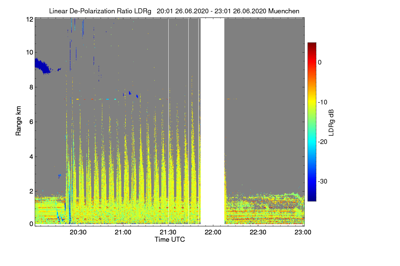The image size is (400, 266).
Task: Click the 6 km range tick label
Action: click(31, 122)
